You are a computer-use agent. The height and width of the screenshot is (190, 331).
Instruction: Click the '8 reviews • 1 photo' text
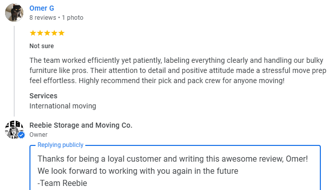[56, 18]
